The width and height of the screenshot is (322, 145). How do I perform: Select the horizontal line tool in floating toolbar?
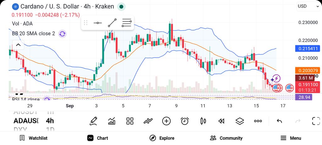(x=97, y=23)
